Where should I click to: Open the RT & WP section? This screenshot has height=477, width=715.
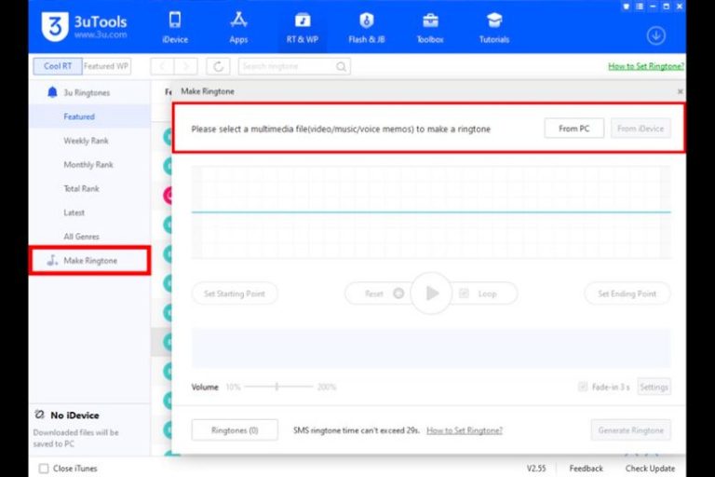[x=303, y=28]
